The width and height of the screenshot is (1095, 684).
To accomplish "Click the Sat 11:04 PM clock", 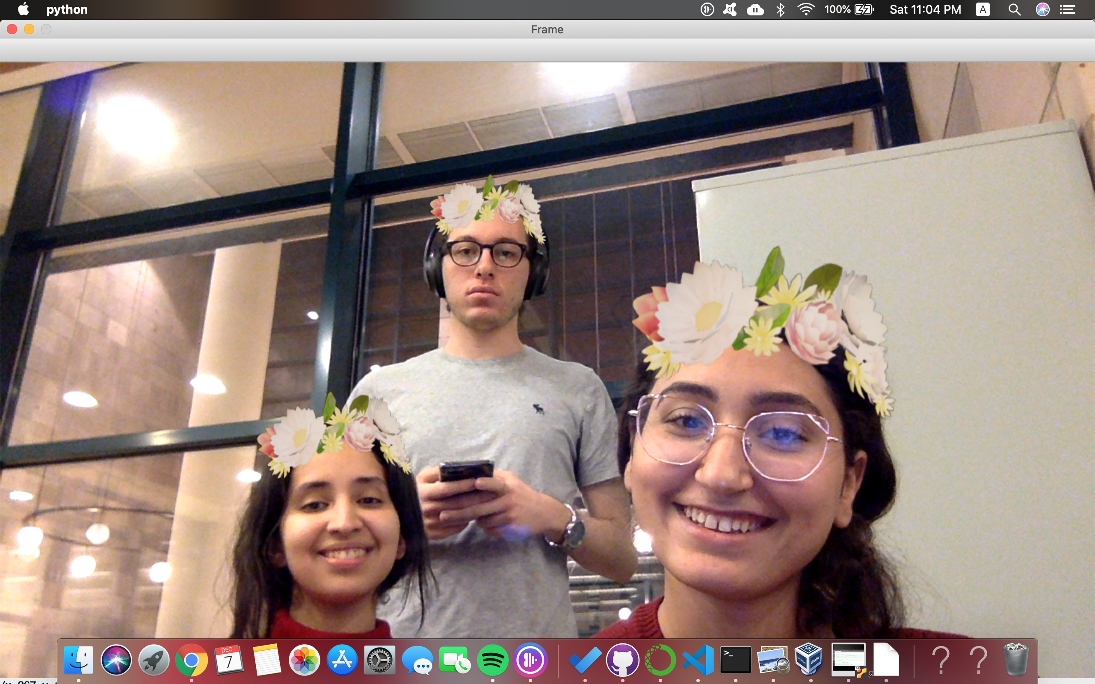I will [x=925, y=9].
